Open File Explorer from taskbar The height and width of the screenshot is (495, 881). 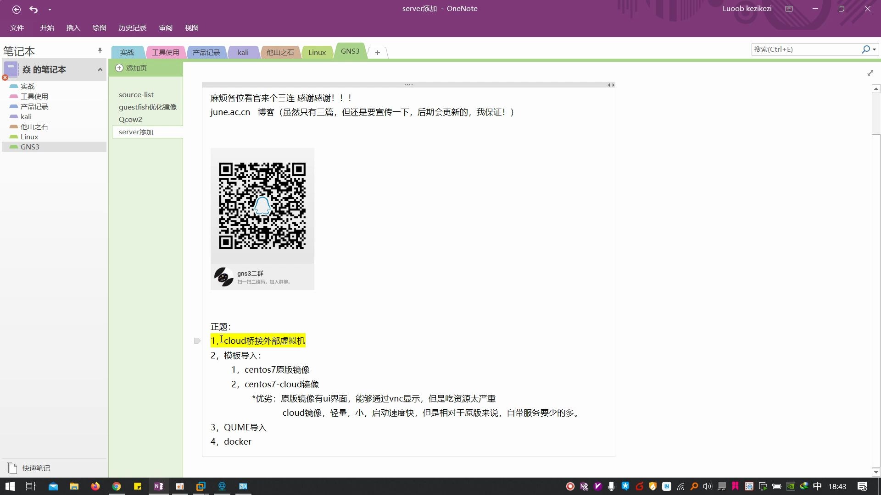pyautogui.click(x=74, y=486)
